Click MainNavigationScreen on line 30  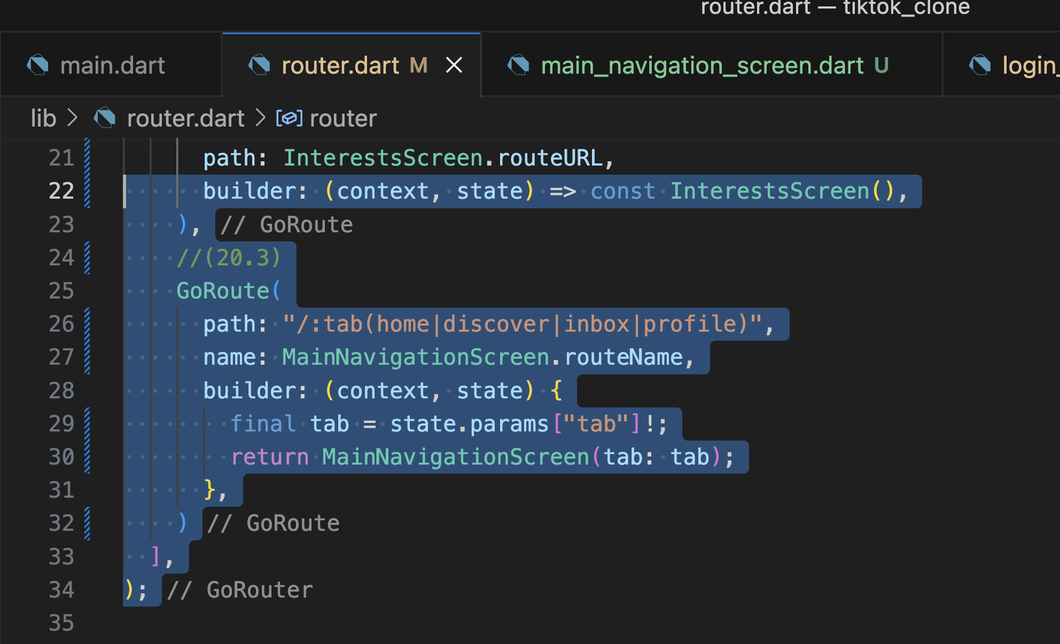click(x=455, y=457)
